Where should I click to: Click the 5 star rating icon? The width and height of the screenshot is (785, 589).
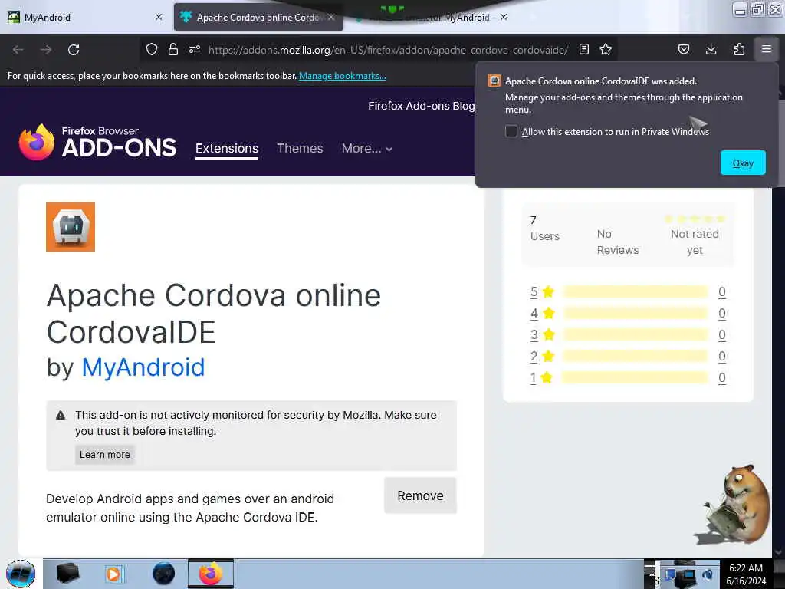coord(548,291)
